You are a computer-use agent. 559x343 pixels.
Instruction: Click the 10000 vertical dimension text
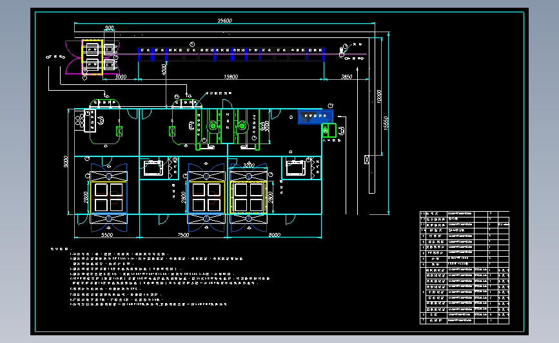pyautogui.click(x=379, y=97)
